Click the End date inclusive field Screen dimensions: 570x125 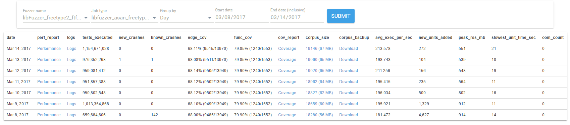point(297,17)
